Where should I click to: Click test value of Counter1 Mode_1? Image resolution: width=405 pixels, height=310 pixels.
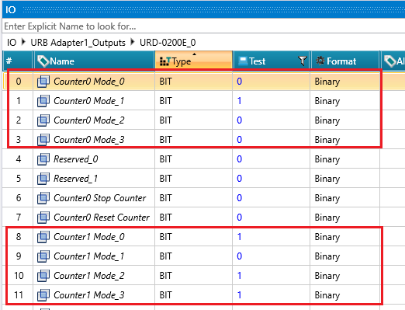click(x=239, y=256)
